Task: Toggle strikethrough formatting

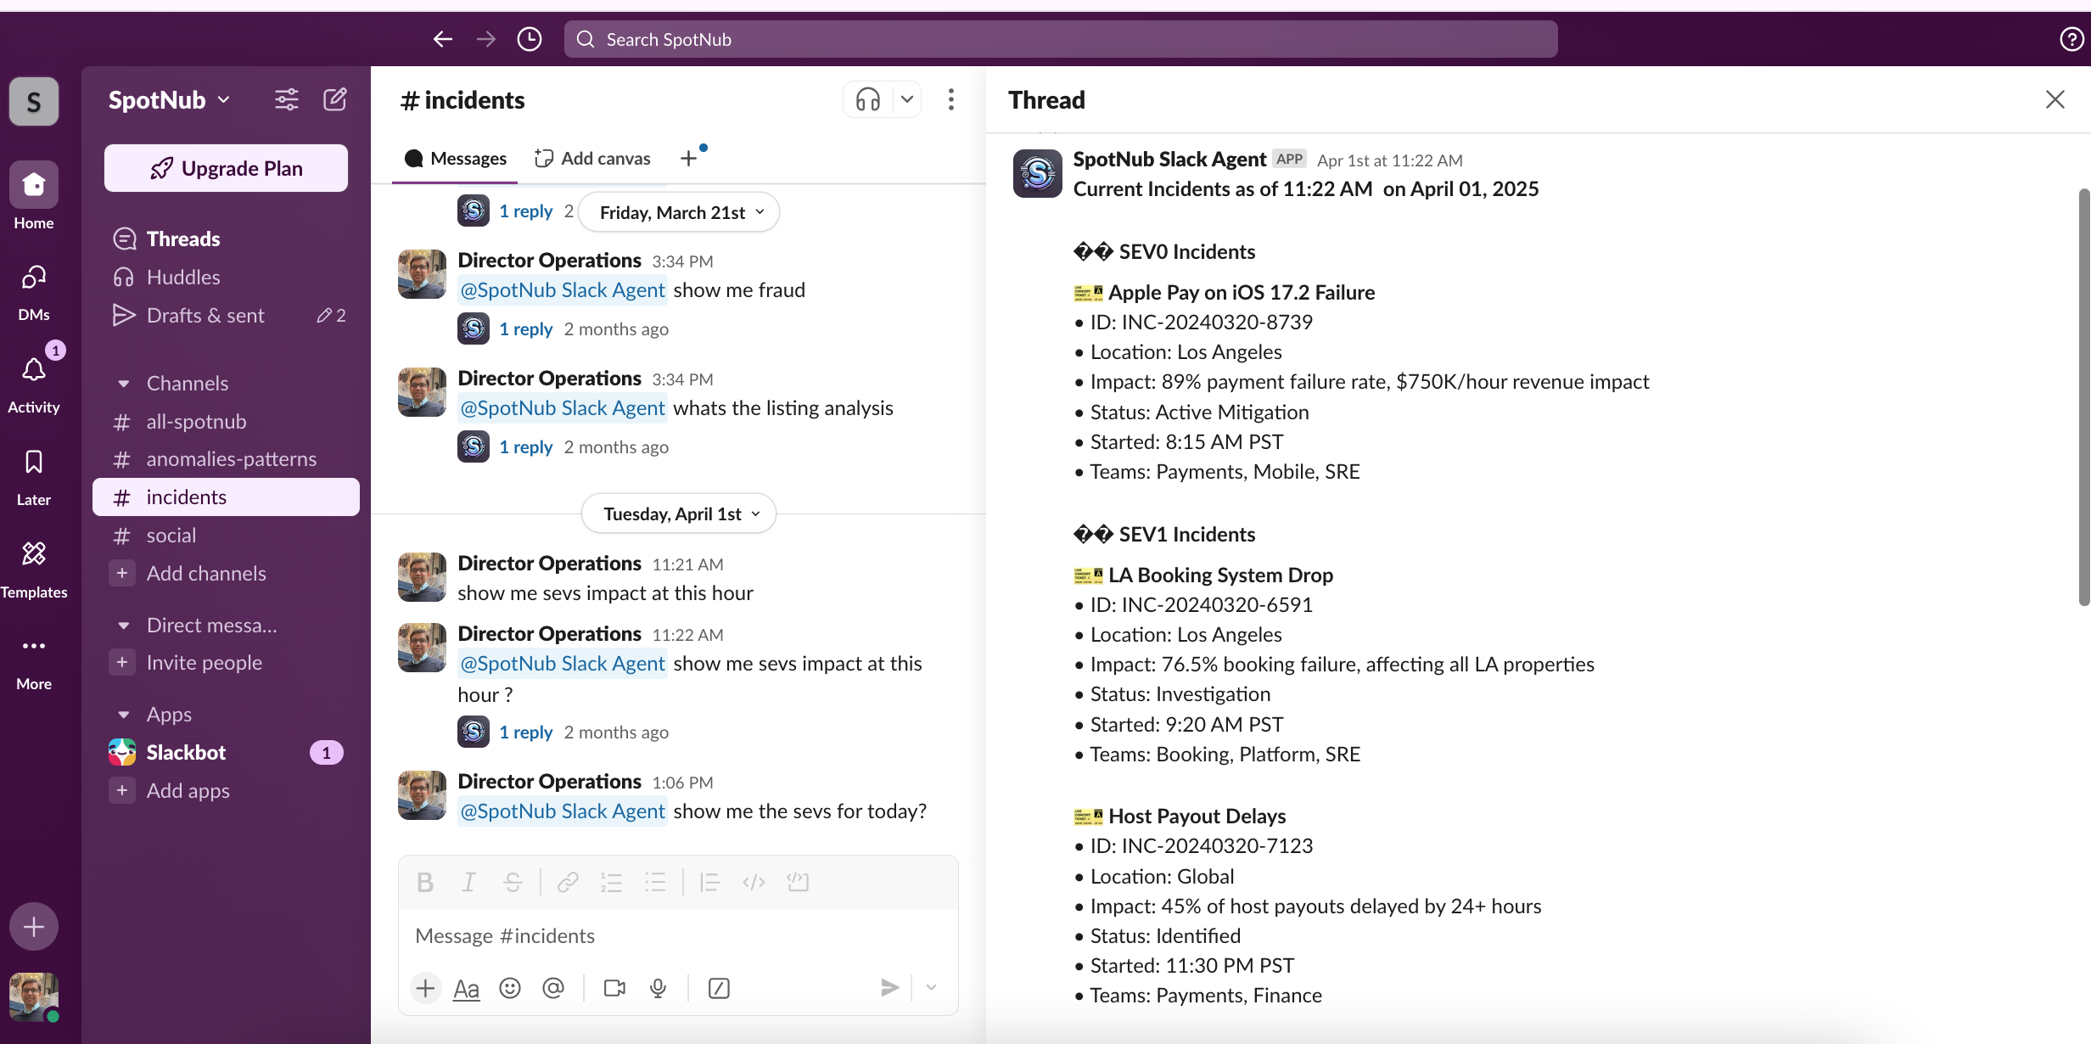Action: [513, 883]
